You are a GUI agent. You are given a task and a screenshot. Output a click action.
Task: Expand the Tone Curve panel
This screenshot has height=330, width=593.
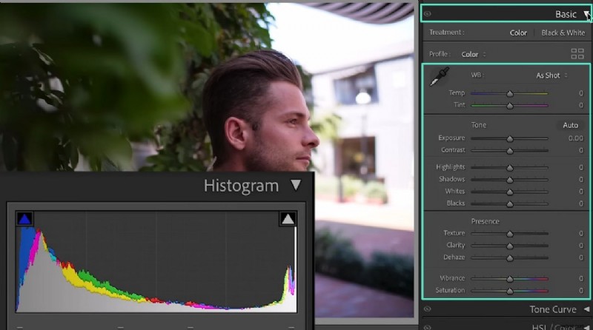[586, 309]
